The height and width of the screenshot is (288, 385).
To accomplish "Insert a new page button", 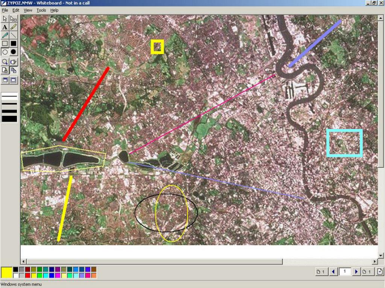I will (380, 271).
